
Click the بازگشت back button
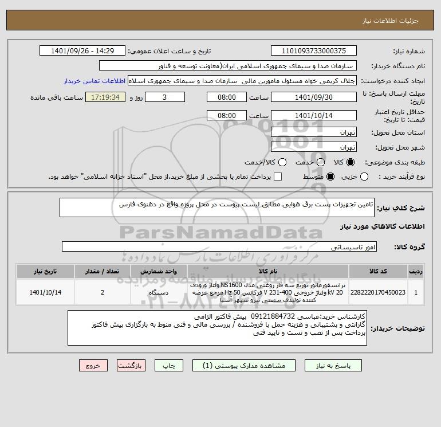click(x=131, y=366)
